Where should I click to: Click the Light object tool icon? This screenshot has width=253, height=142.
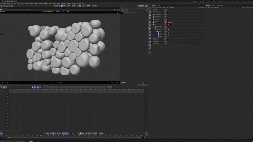point(150,48)
